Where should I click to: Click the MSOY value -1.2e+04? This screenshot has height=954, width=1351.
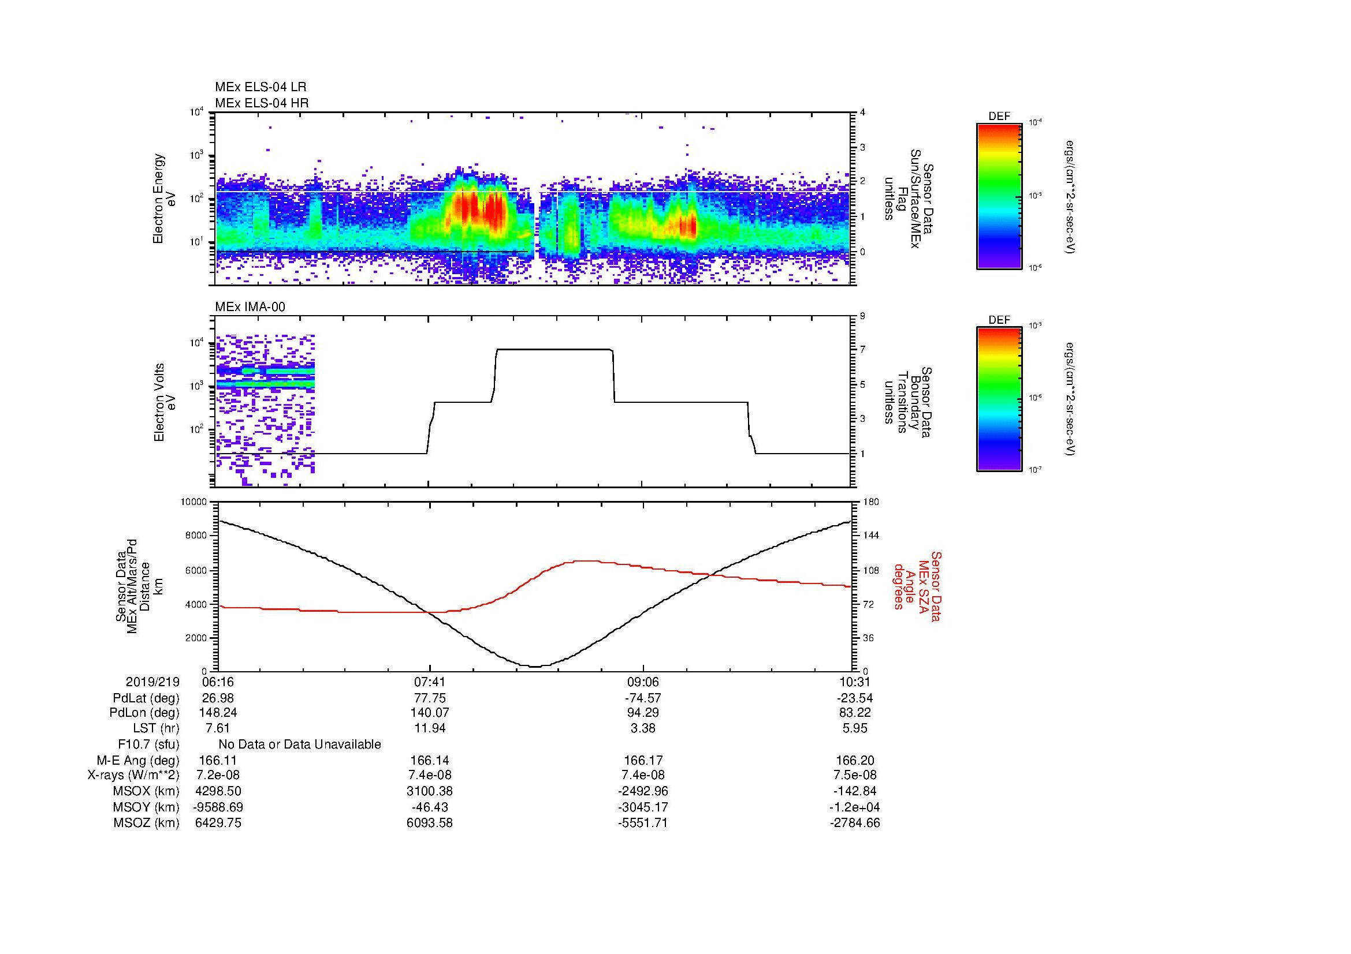pyautogui.click(x=854, y=807)
